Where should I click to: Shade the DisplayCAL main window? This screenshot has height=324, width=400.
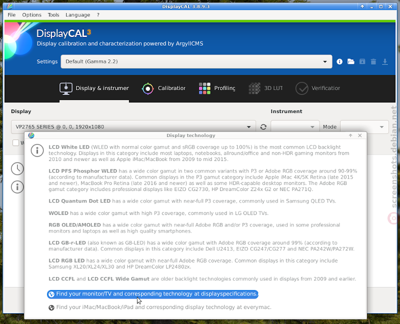(x=362, y=6)
